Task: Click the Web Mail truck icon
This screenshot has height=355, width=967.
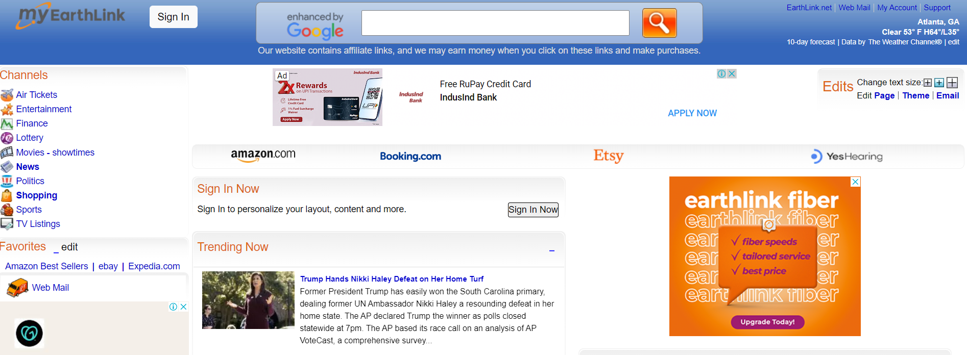Action: (17, 288)
